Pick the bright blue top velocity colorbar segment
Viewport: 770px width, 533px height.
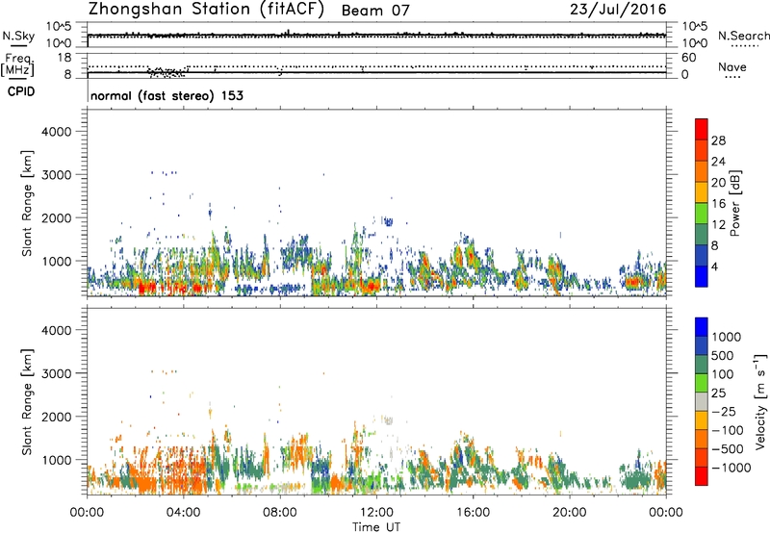[x=702, y=327]
